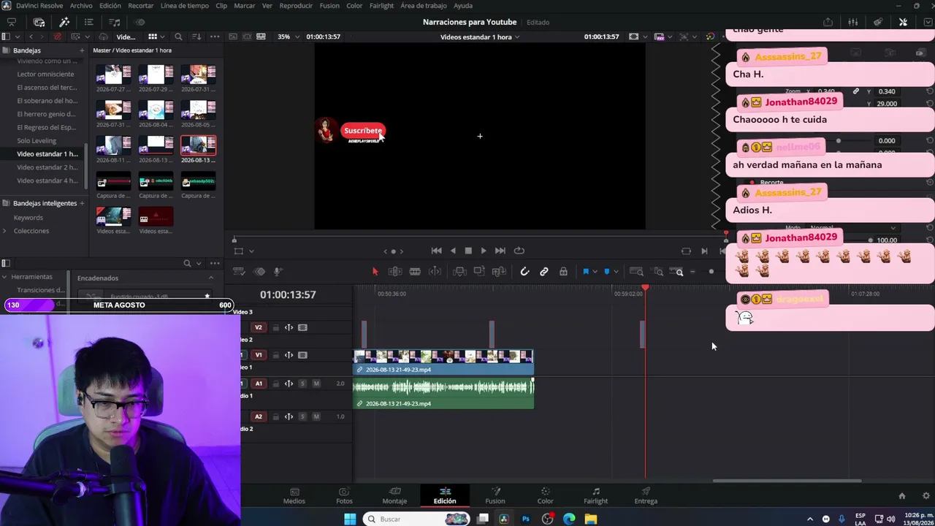Open the flag color dropdown arrow

595,272
